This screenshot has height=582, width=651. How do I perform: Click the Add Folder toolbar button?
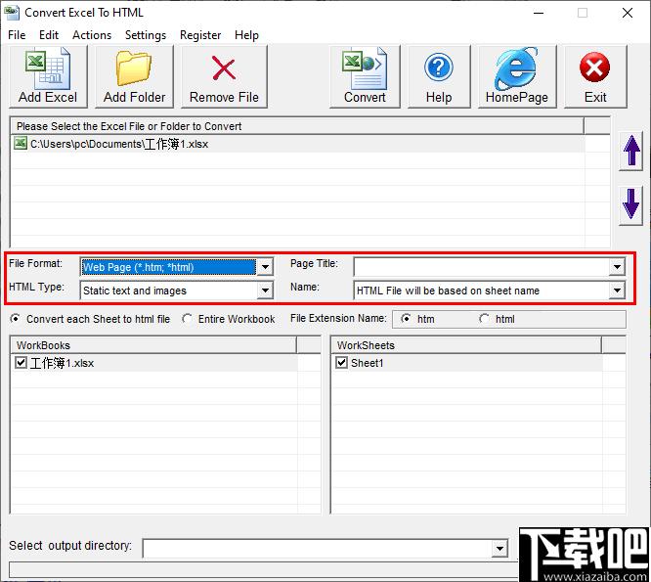click(134, 76)
